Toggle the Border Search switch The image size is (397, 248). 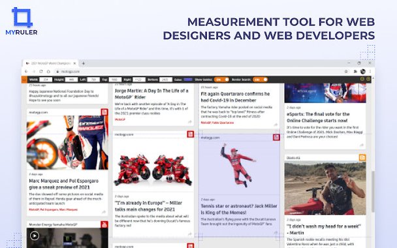click(x=260, y=80)
